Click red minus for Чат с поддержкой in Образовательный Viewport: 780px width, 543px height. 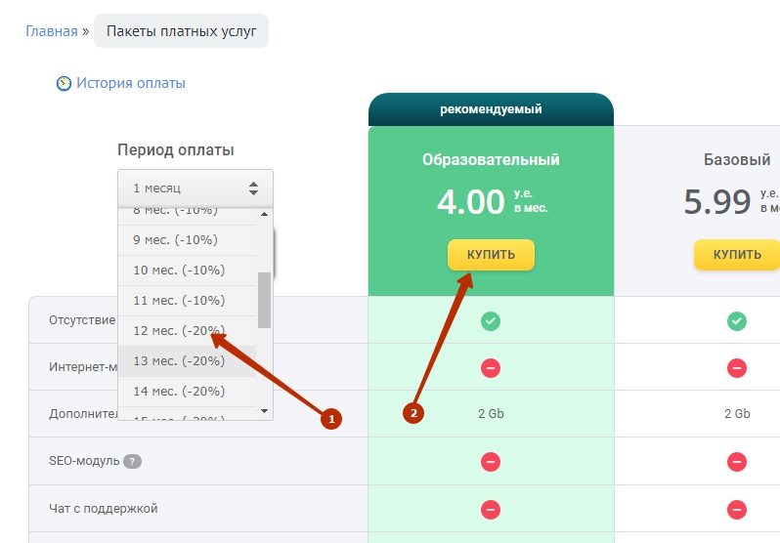[x=491, y=509]
